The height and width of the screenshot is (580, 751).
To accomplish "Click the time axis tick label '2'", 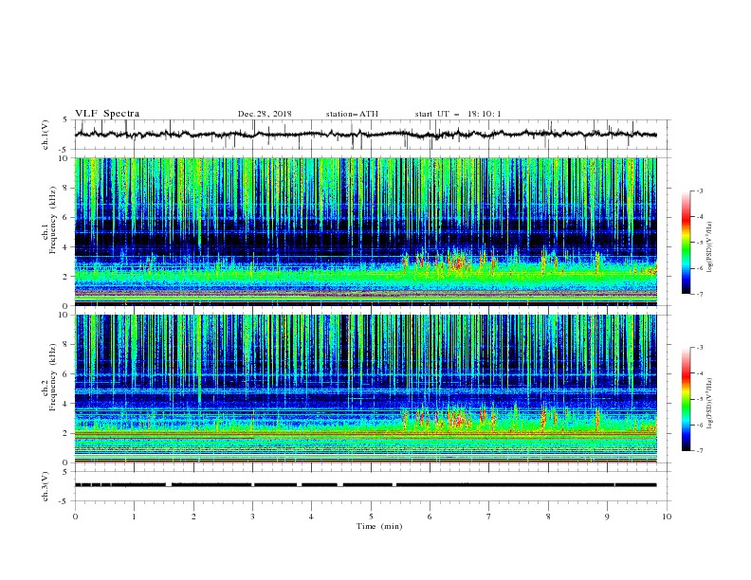I will (193, 517).
